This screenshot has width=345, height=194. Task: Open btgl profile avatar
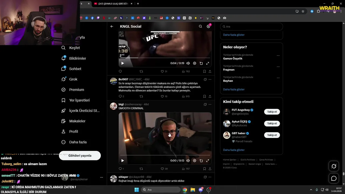coord(113,106)
